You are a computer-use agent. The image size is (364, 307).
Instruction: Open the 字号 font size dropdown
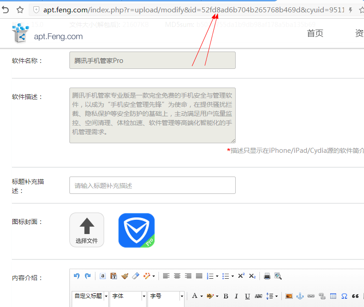(166, 296)
